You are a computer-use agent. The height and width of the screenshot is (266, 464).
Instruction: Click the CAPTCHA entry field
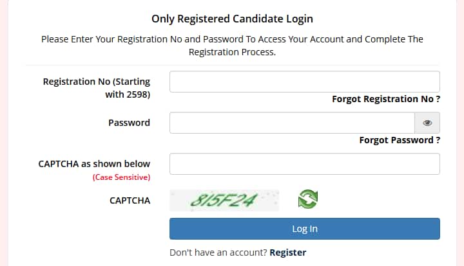[x=304, y=164]
